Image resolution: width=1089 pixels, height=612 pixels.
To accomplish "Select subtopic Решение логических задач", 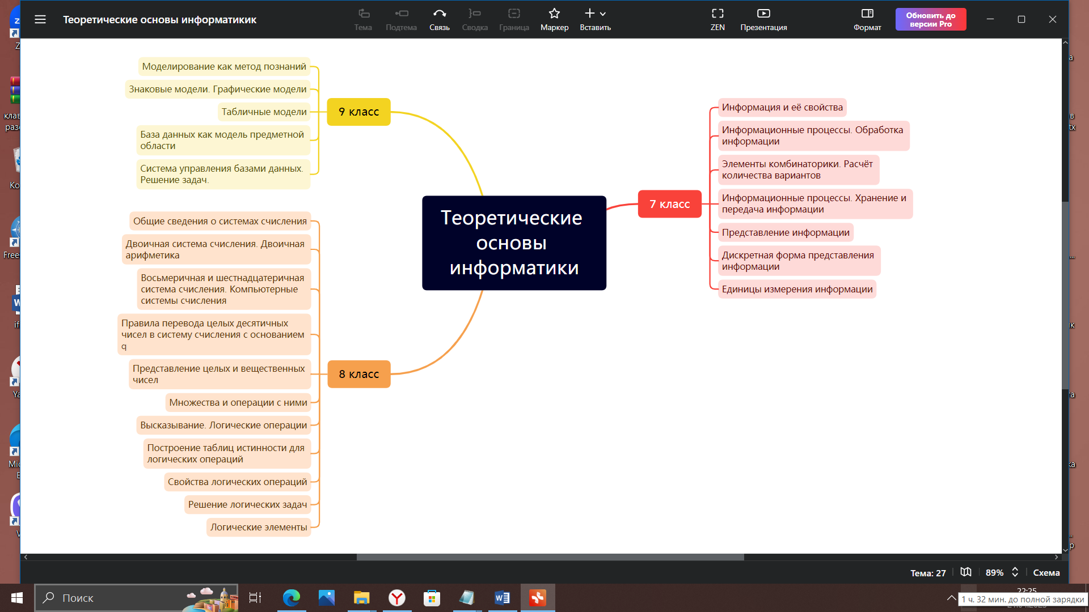I will (247, 504).
